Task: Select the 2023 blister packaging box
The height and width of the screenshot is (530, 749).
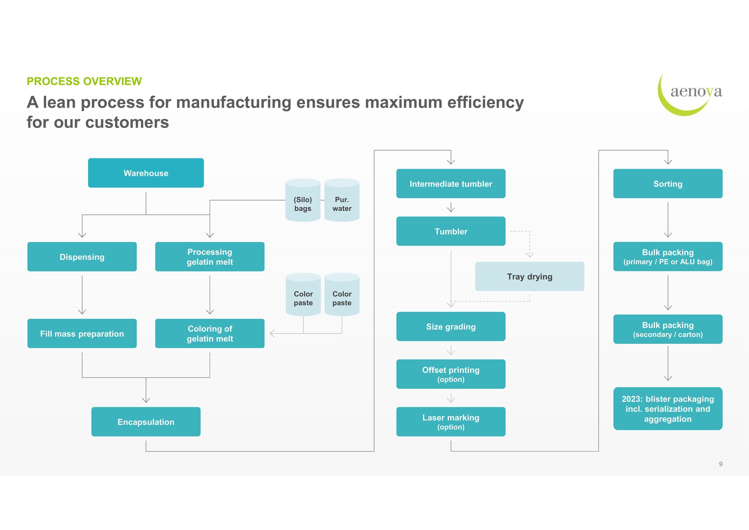Action: [x=668, y=409]
